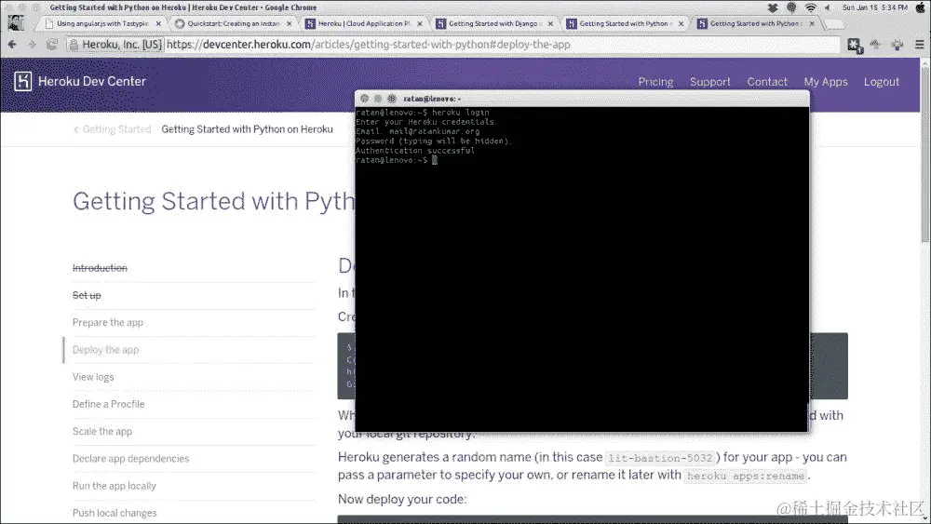Select 'Run the app locally' sidebar item
Viewport: 931px width, 524px height.
click(x=114, y=486)
